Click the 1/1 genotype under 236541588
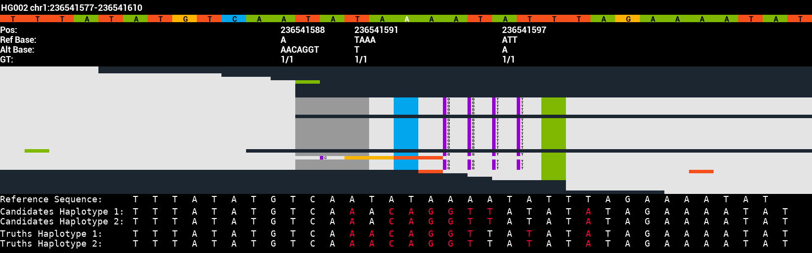The image size is (812, 253). tap(287, 60)
